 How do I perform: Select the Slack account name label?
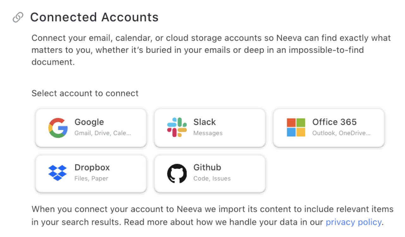[204, 122]
